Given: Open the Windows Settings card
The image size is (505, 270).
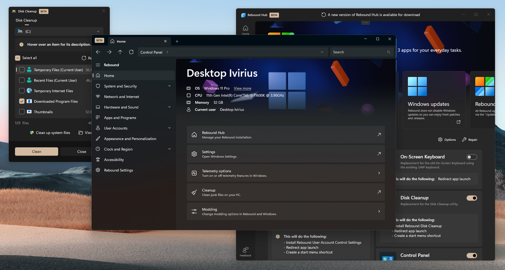Looking at the screenshot, I should (286, 154).
